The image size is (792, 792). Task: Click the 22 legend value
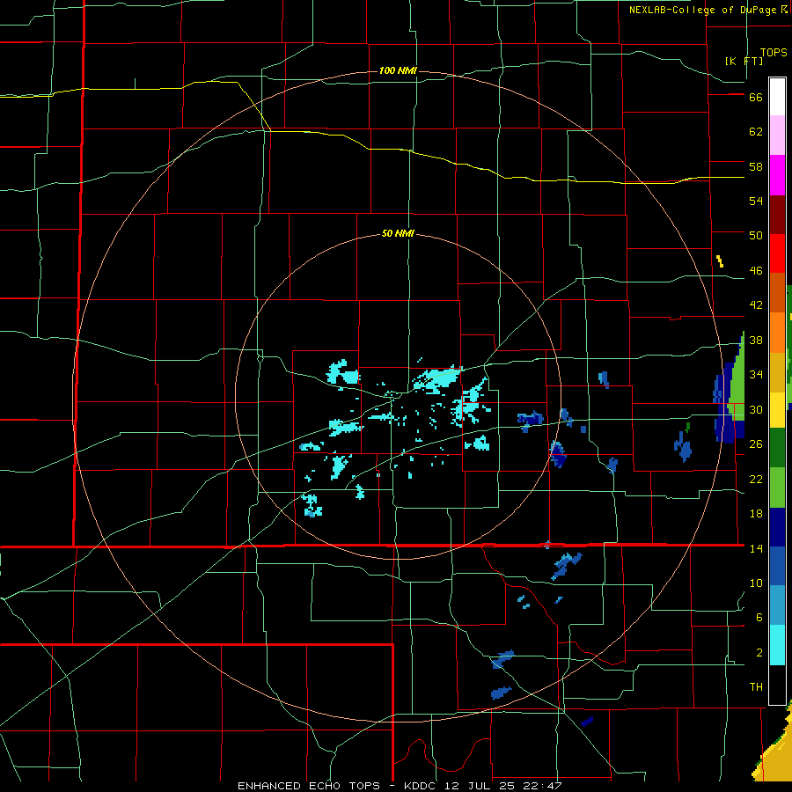pyautogui.click(x=756, y=479)
